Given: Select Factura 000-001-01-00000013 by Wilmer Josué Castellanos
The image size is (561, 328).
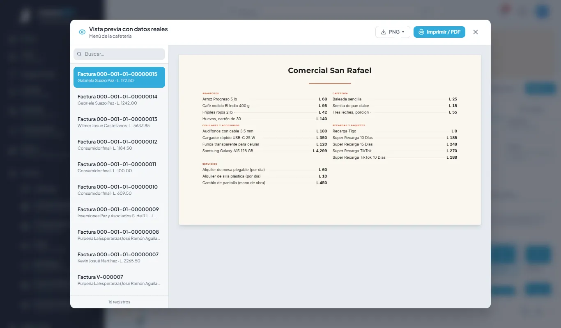Looking at the screenshot, I should (119, 122).
